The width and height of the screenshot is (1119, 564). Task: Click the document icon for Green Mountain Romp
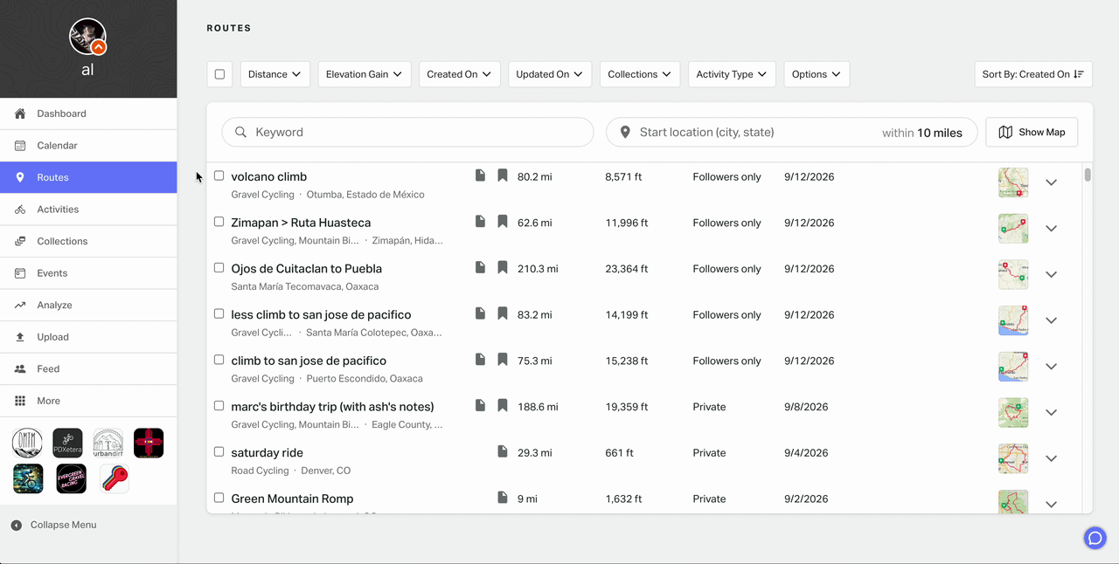click(503, 498)
